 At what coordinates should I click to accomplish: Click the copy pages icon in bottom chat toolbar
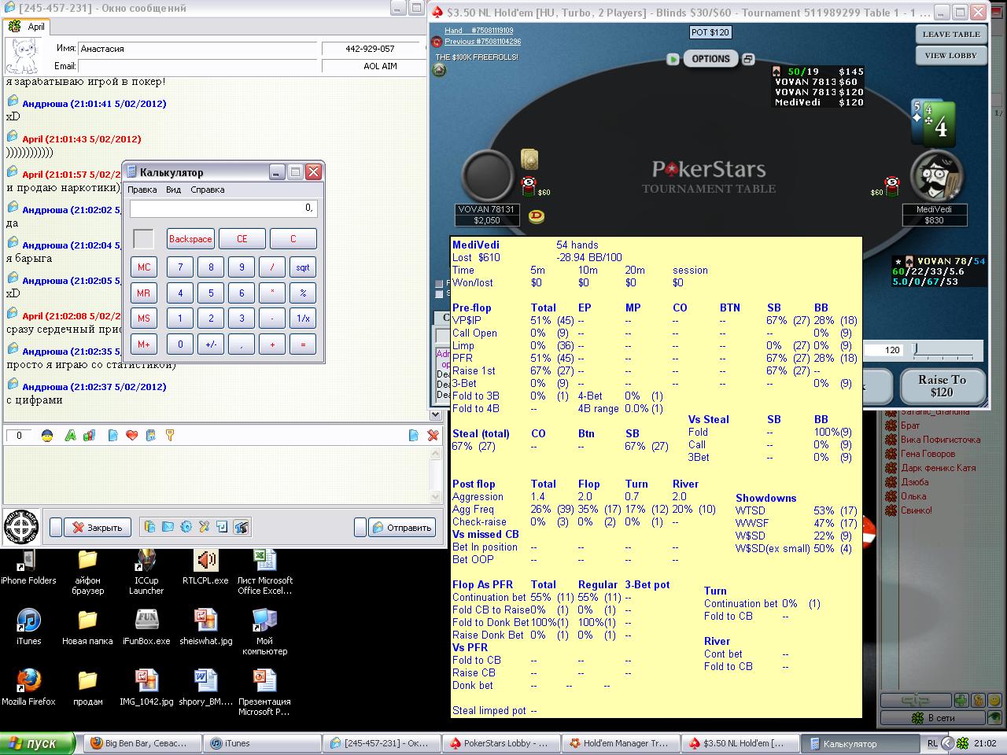[149, 527]
